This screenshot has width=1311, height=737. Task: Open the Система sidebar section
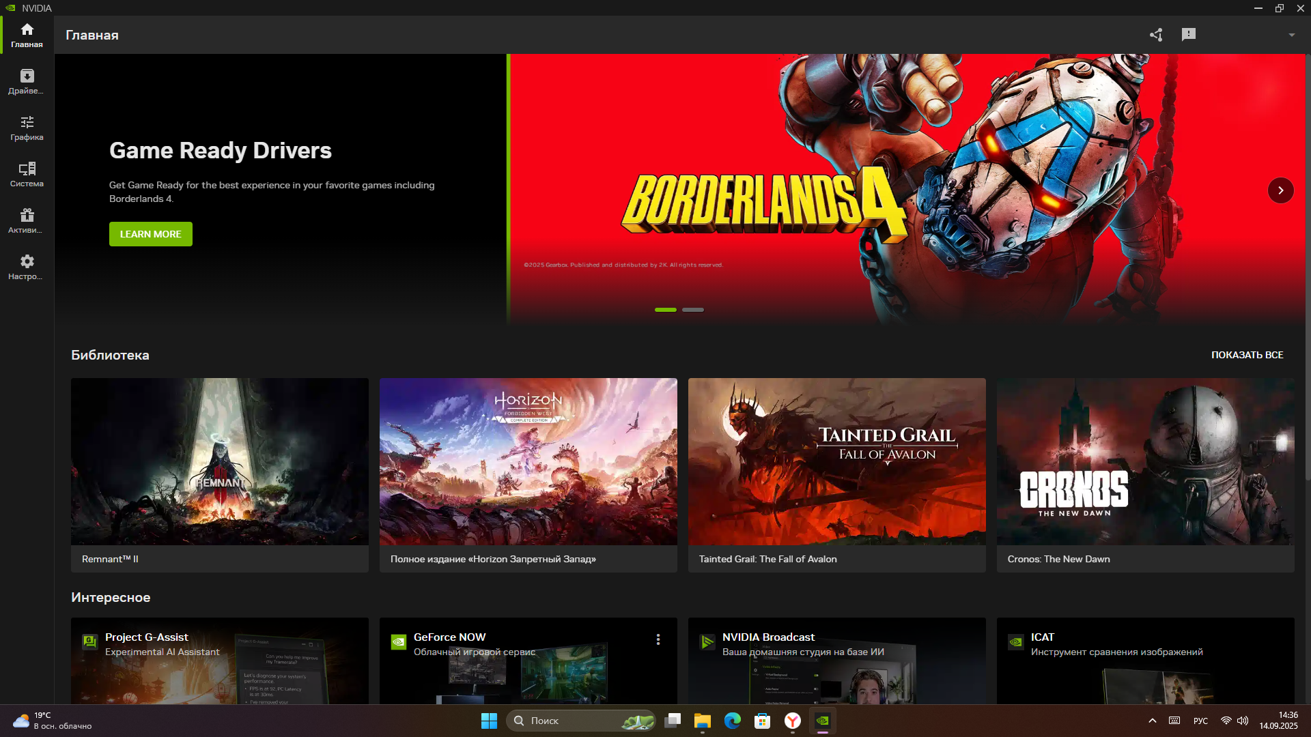point(27,174)
